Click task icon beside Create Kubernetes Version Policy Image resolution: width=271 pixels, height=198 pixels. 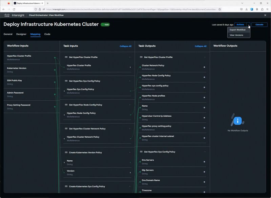tap(66, 153)
